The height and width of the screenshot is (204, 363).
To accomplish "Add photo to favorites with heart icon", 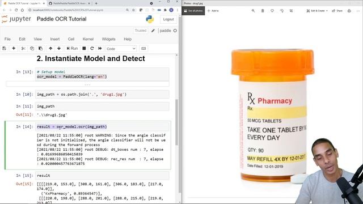I will [272, 11].
